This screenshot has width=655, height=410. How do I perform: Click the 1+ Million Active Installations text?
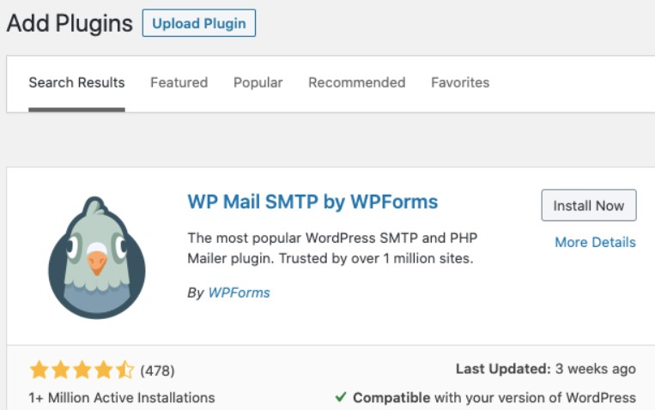click(x=122, y=397)
